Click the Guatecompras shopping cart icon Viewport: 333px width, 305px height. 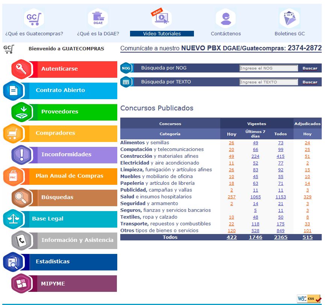pos(34,18)
